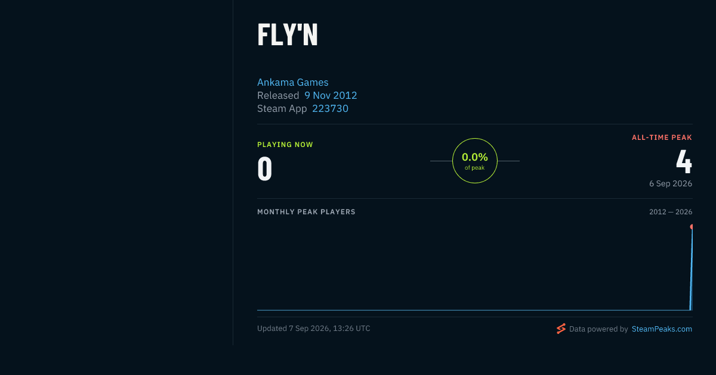The width and height of the screenshot is (716, 375).
Task: Click the SteamPeaks logo icon
Action: pyautogui.click(x=561, y=329)
